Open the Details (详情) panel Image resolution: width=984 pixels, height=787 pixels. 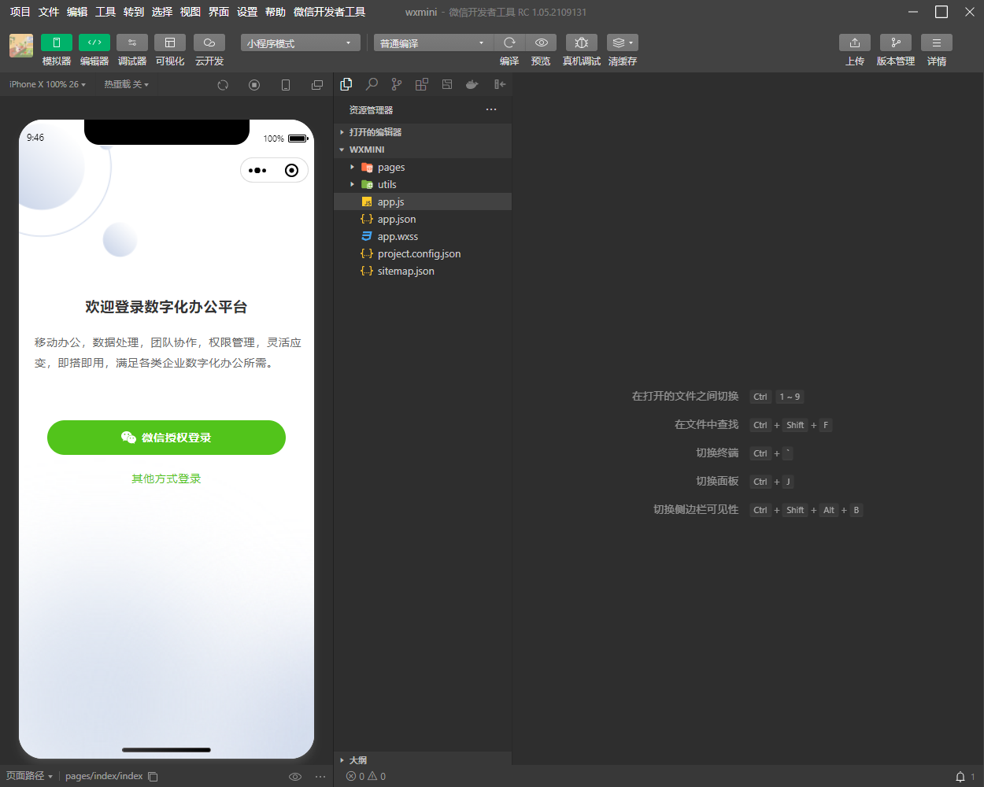[x=936, y=42]
